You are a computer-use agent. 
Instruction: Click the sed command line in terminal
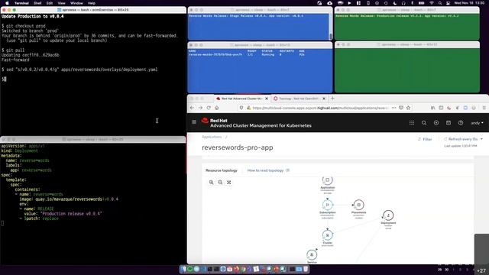[79, 70]
